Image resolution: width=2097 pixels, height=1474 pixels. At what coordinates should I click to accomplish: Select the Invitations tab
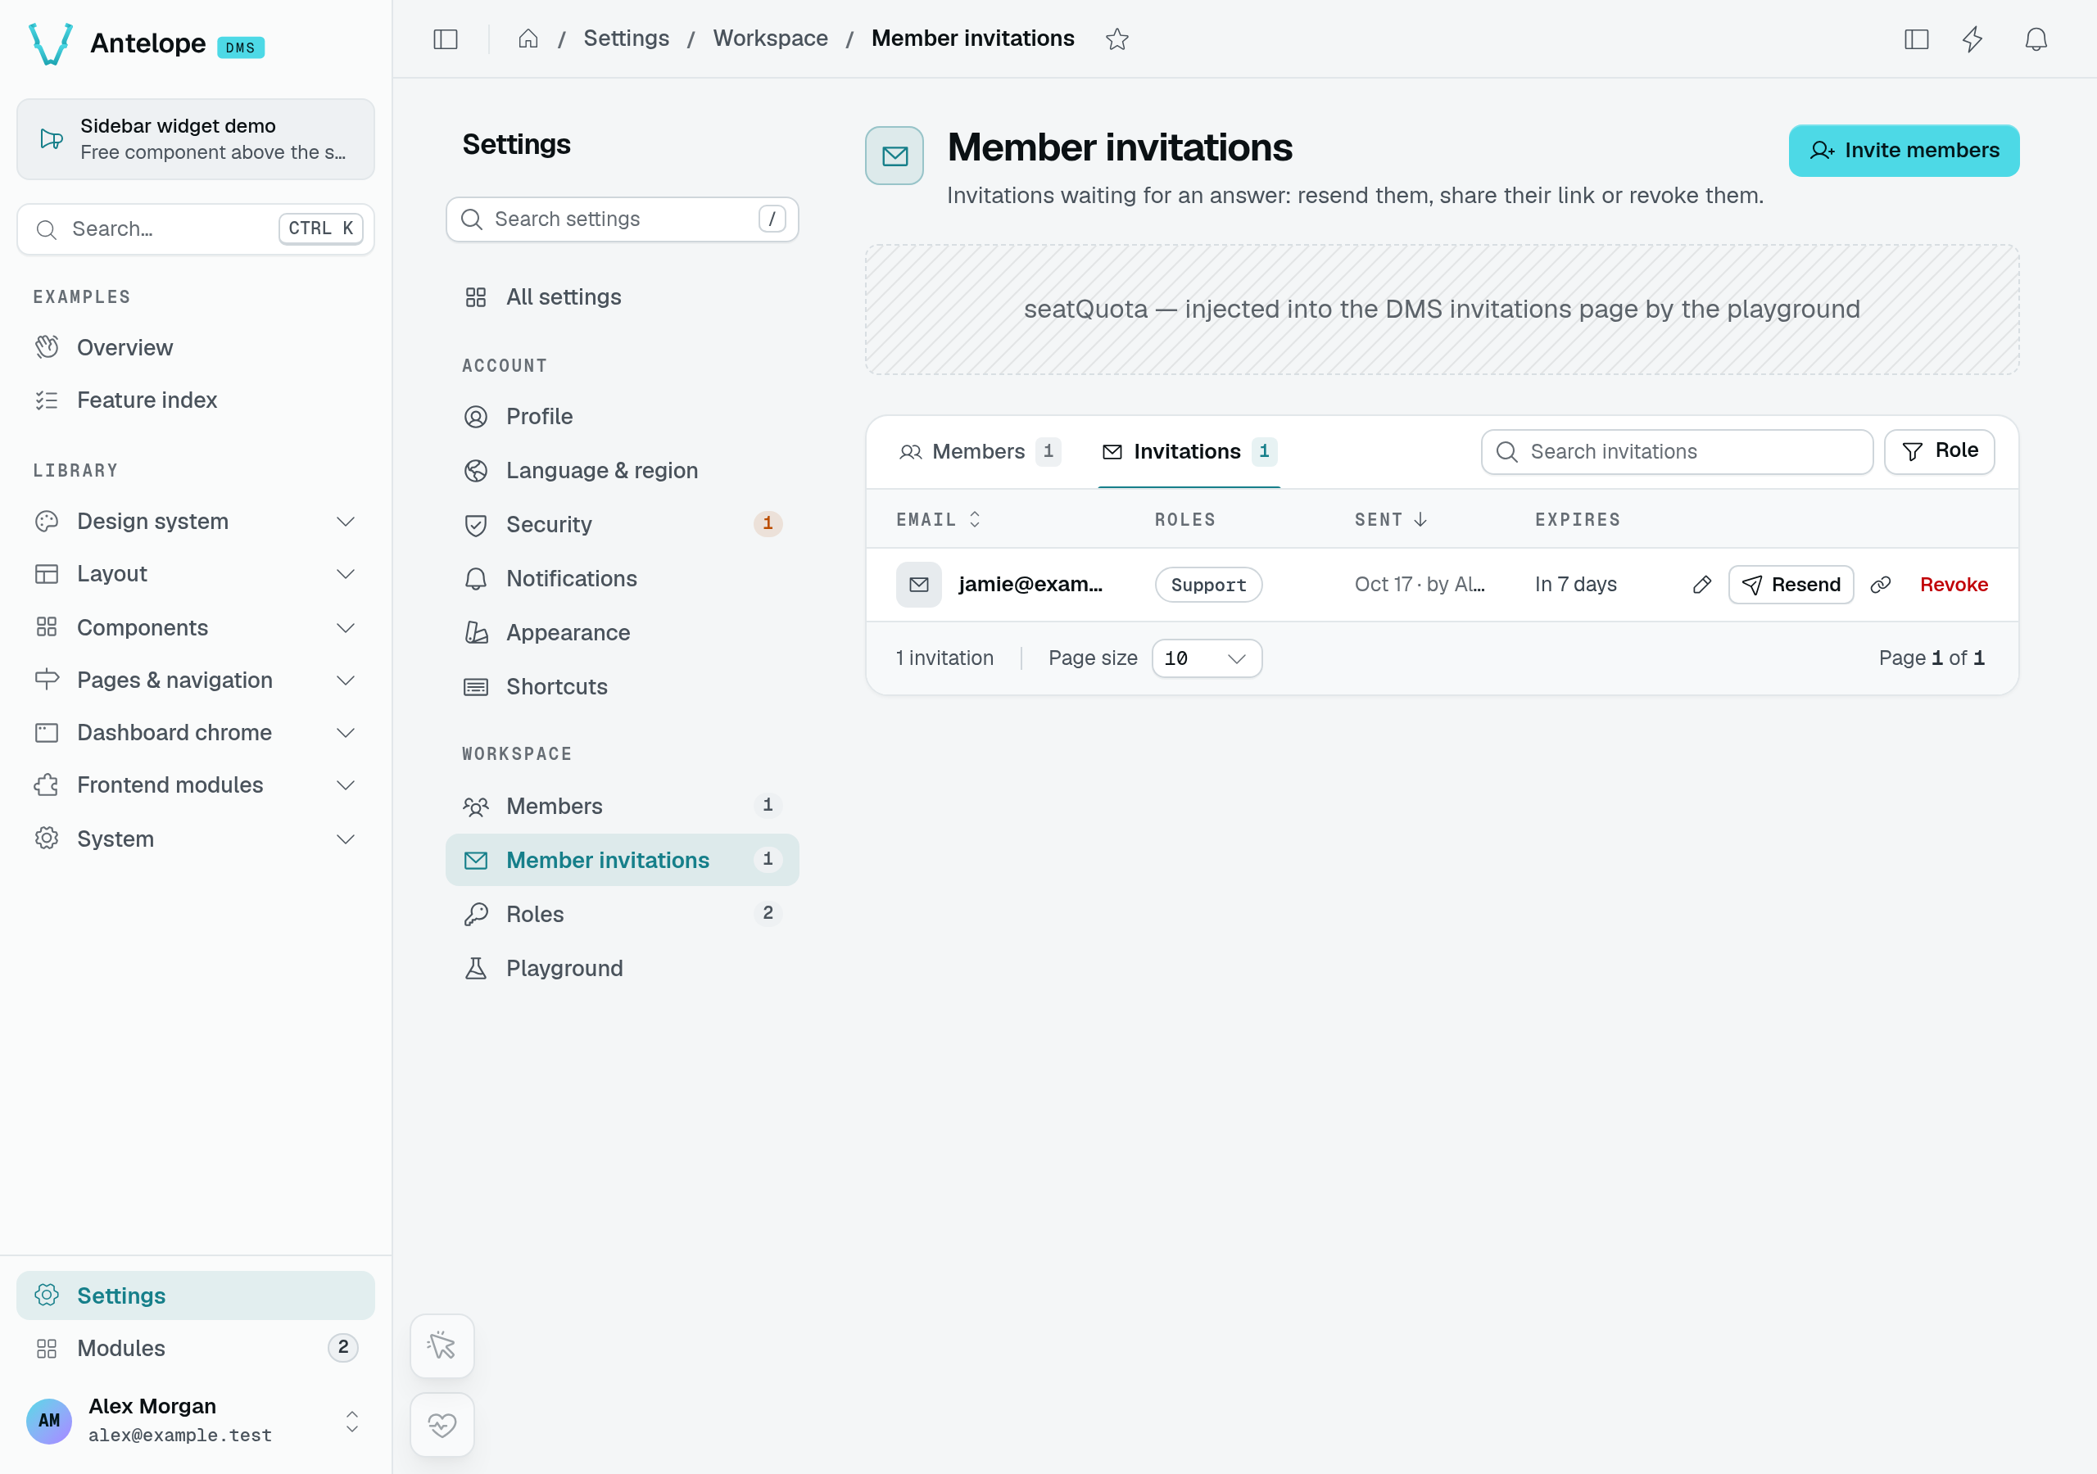1189,451
